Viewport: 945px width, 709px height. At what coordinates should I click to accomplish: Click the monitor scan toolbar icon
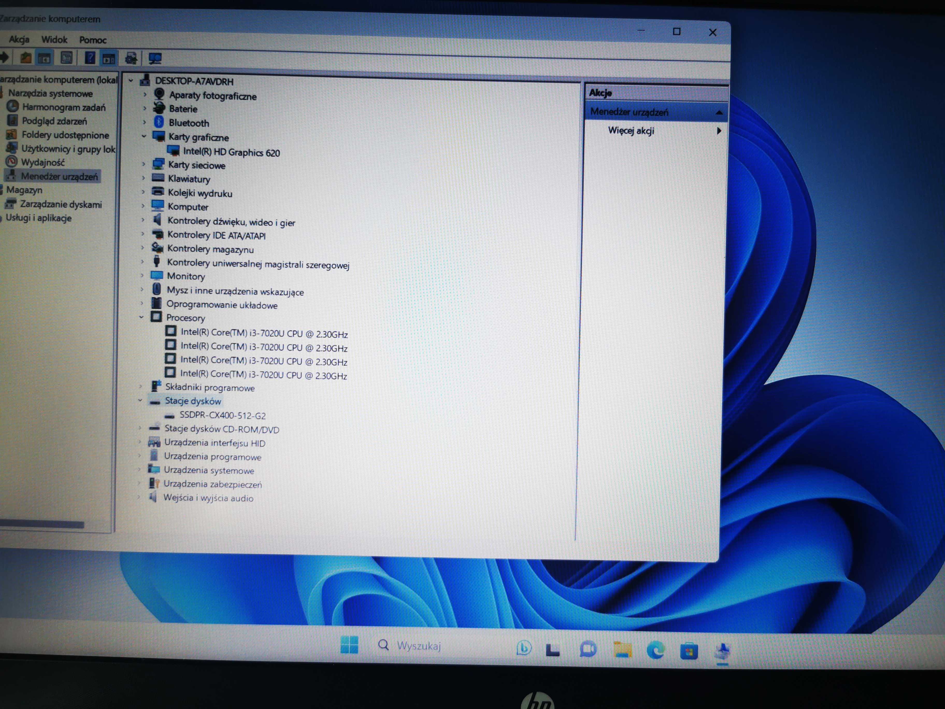tap(155, 59)
